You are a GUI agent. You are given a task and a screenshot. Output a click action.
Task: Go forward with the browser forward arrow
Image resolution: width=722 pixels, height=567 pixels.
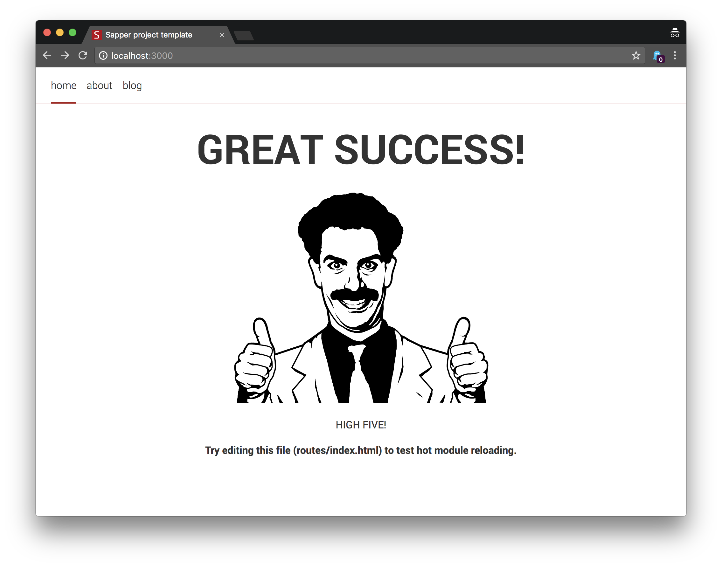65,55
